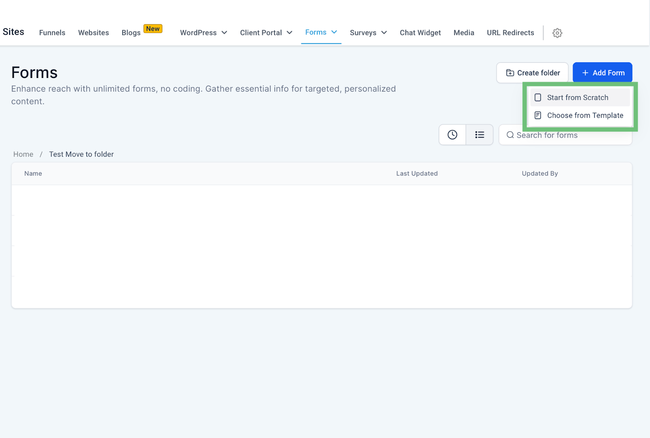This screenshot has width=650, height=438.
Task: Go to Home breadcrumb link
Action: (23, 154)
